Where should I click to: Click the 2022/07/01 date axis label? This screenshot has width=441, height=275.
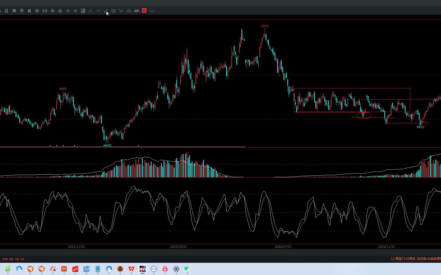[x=283, y=247]
